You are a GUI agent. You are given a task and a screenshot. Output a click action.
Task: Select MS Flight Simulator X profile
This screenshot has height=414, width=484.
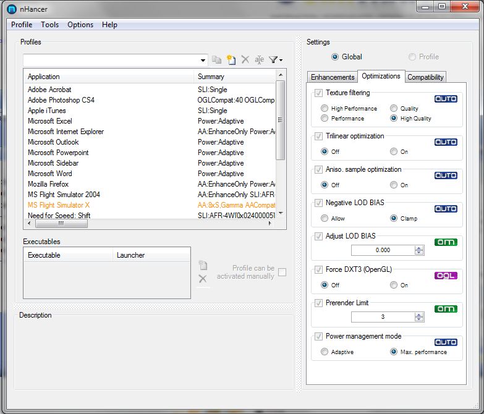point(59,205)
